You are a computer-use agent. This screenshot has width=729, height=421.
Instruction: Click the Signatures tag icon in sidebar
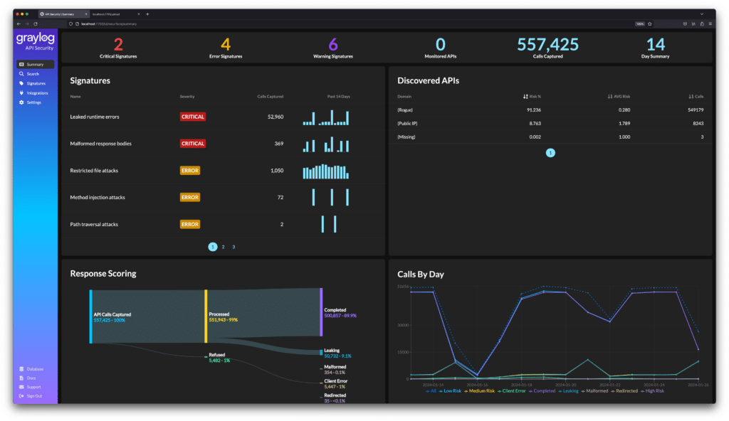[22, 83]
